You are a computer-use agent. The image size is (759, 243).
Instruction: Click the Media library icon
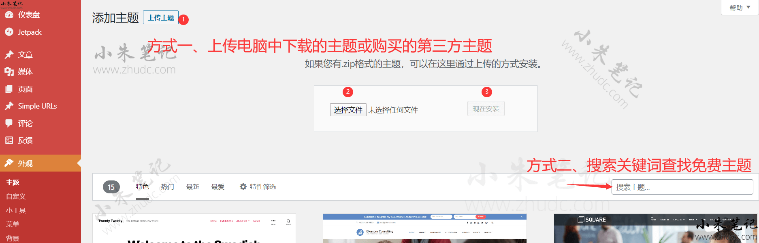(9, 72)
